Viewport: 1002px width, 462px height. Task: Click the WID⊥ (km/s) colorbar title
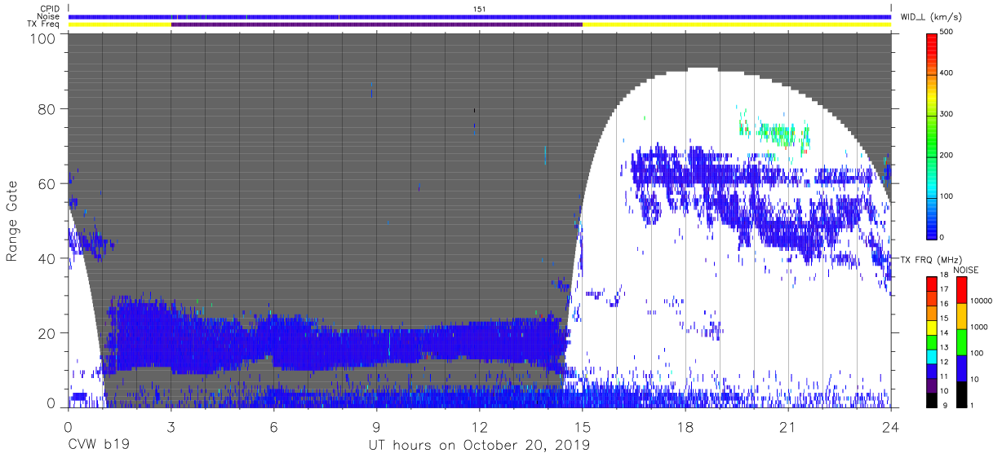[931, 17]
